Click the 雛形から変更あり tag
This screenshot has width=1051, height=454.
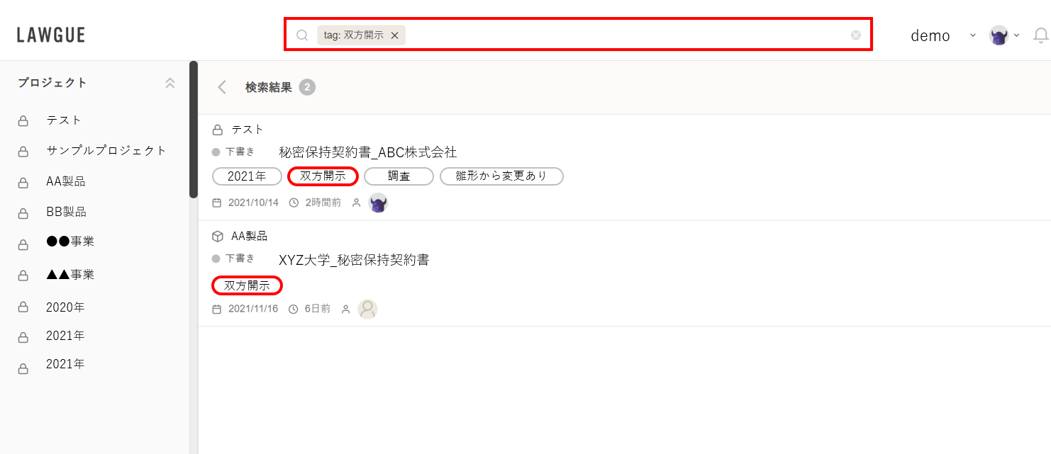pyautogui.click(x=501, y=176)
